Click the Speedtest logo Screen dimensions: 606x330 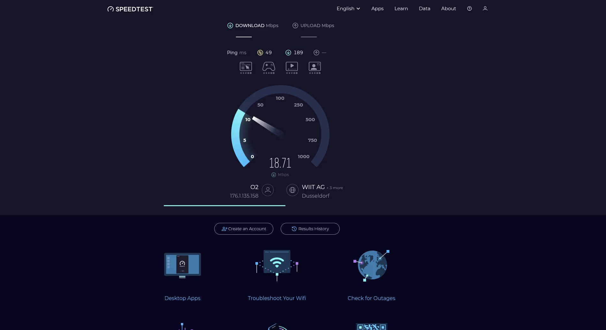(x=130, y=9)
